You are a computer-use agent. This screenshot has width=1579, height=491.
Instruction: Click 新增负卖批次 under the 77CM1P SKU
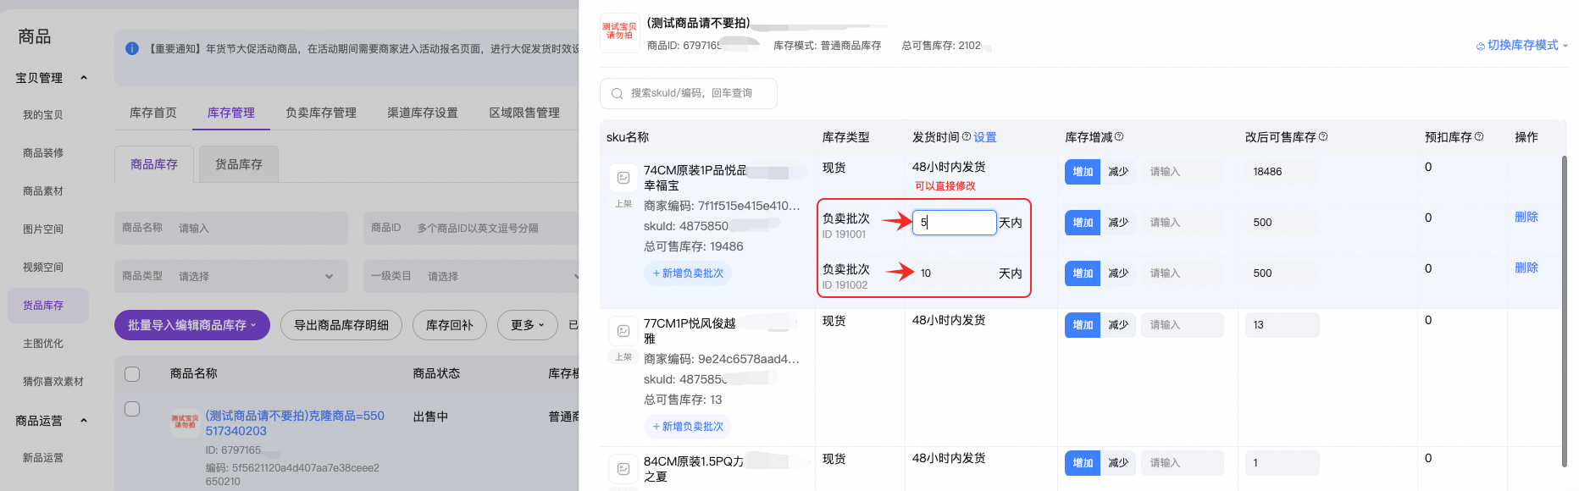pos(688,427)
